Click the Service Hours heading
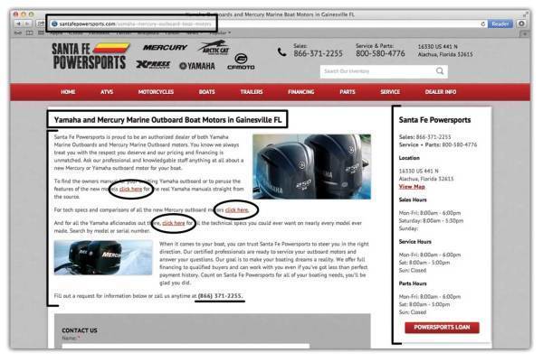Image resolution: width=543 pixels, height=362 pixels. (x=414, y=241)
